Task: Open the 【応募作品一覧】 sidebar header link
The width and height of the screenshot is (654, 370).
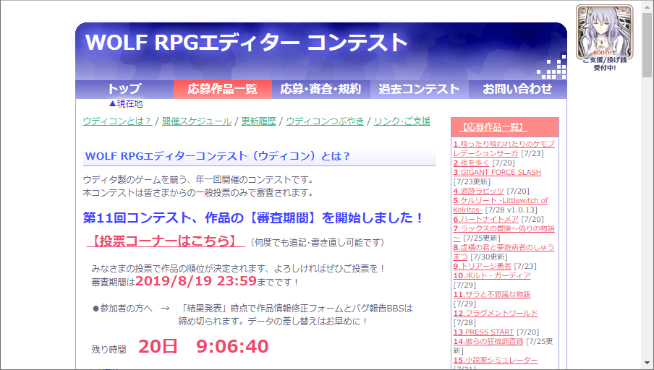Action: [493, 127]
